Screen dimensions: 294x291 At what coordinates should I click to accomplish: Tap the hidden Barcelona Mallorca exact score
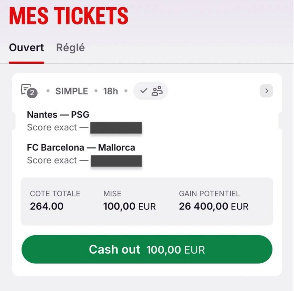117,161
